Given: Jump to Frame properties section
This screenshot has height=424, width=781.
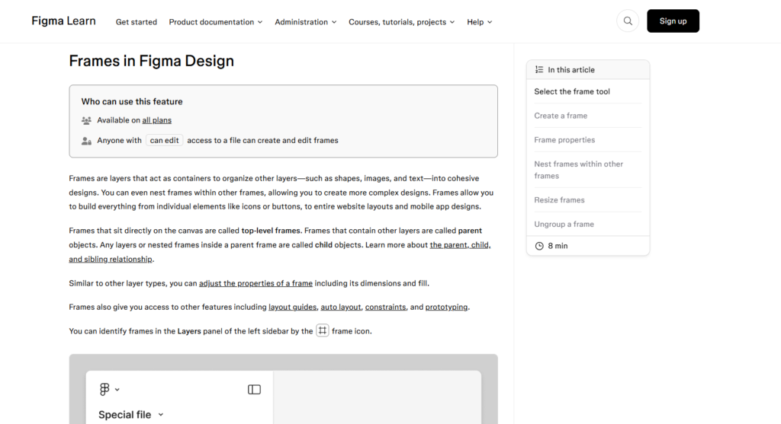Looking at the screenshot, I should [564, 140].
